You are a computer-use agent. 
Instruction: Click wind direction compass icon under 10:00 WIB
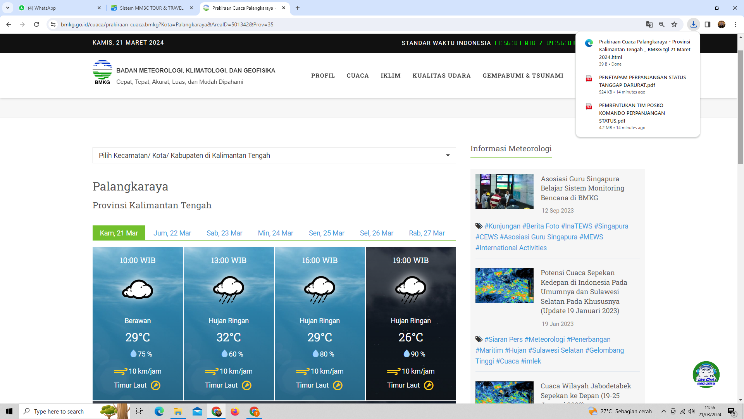point(155,385)
